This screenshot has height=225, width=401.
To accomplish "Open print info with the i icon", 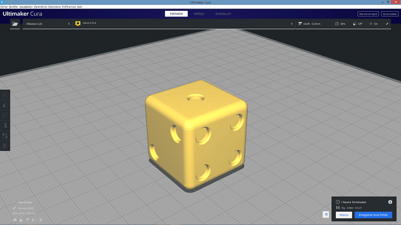I will point(390,202).
